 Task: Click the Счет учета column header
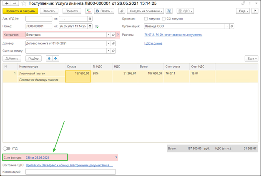pos(177,67)
